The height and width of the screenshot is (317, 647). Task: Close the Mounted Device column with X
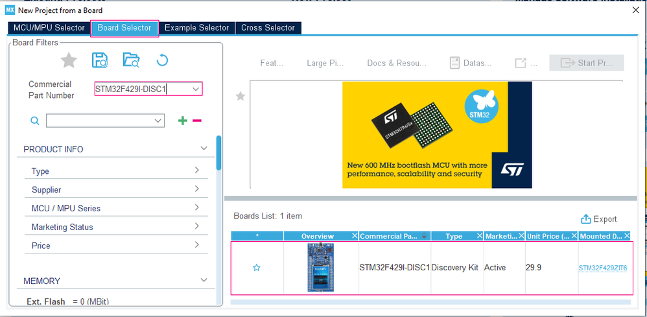(627, 236)
